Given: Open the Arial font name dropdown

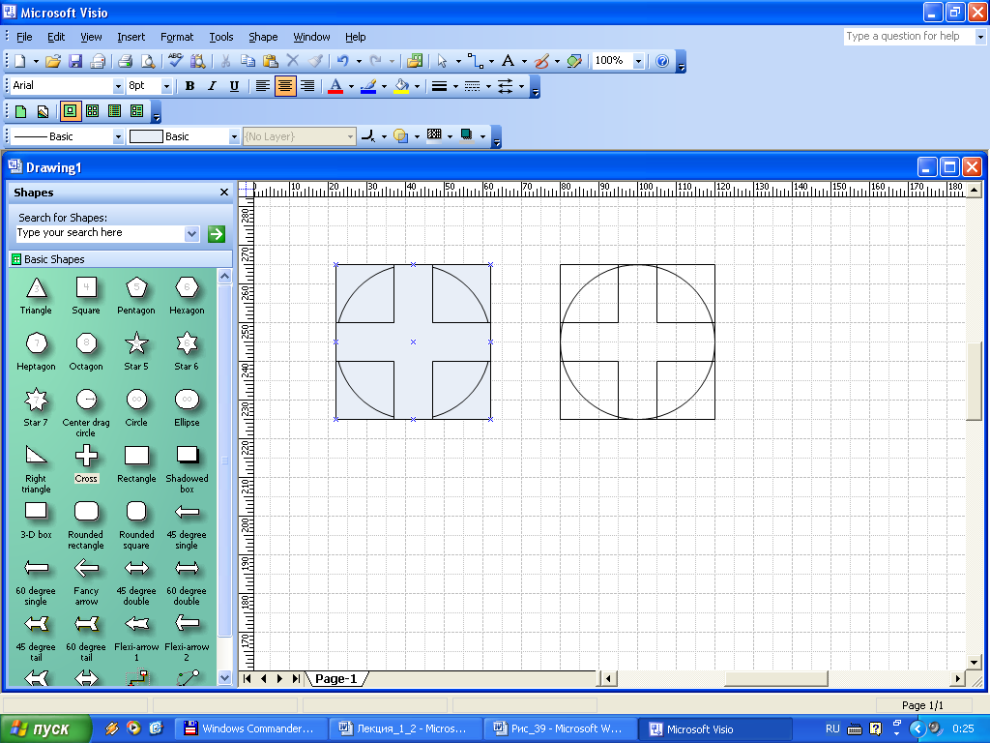Looking at the screenshot, I should (x=117, y=86).
